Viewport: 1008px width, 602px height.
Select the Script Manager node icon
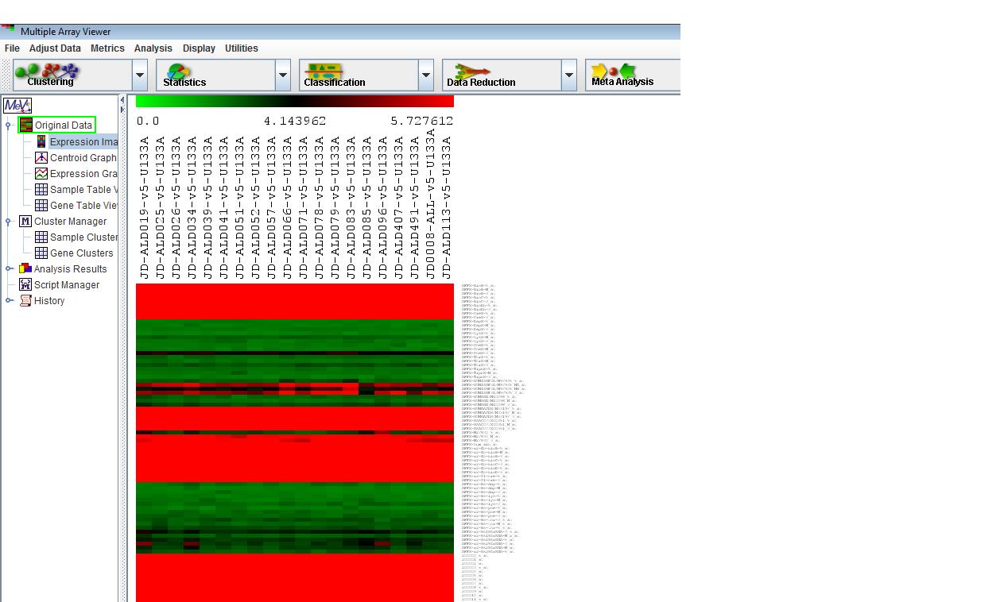point(25,285)
